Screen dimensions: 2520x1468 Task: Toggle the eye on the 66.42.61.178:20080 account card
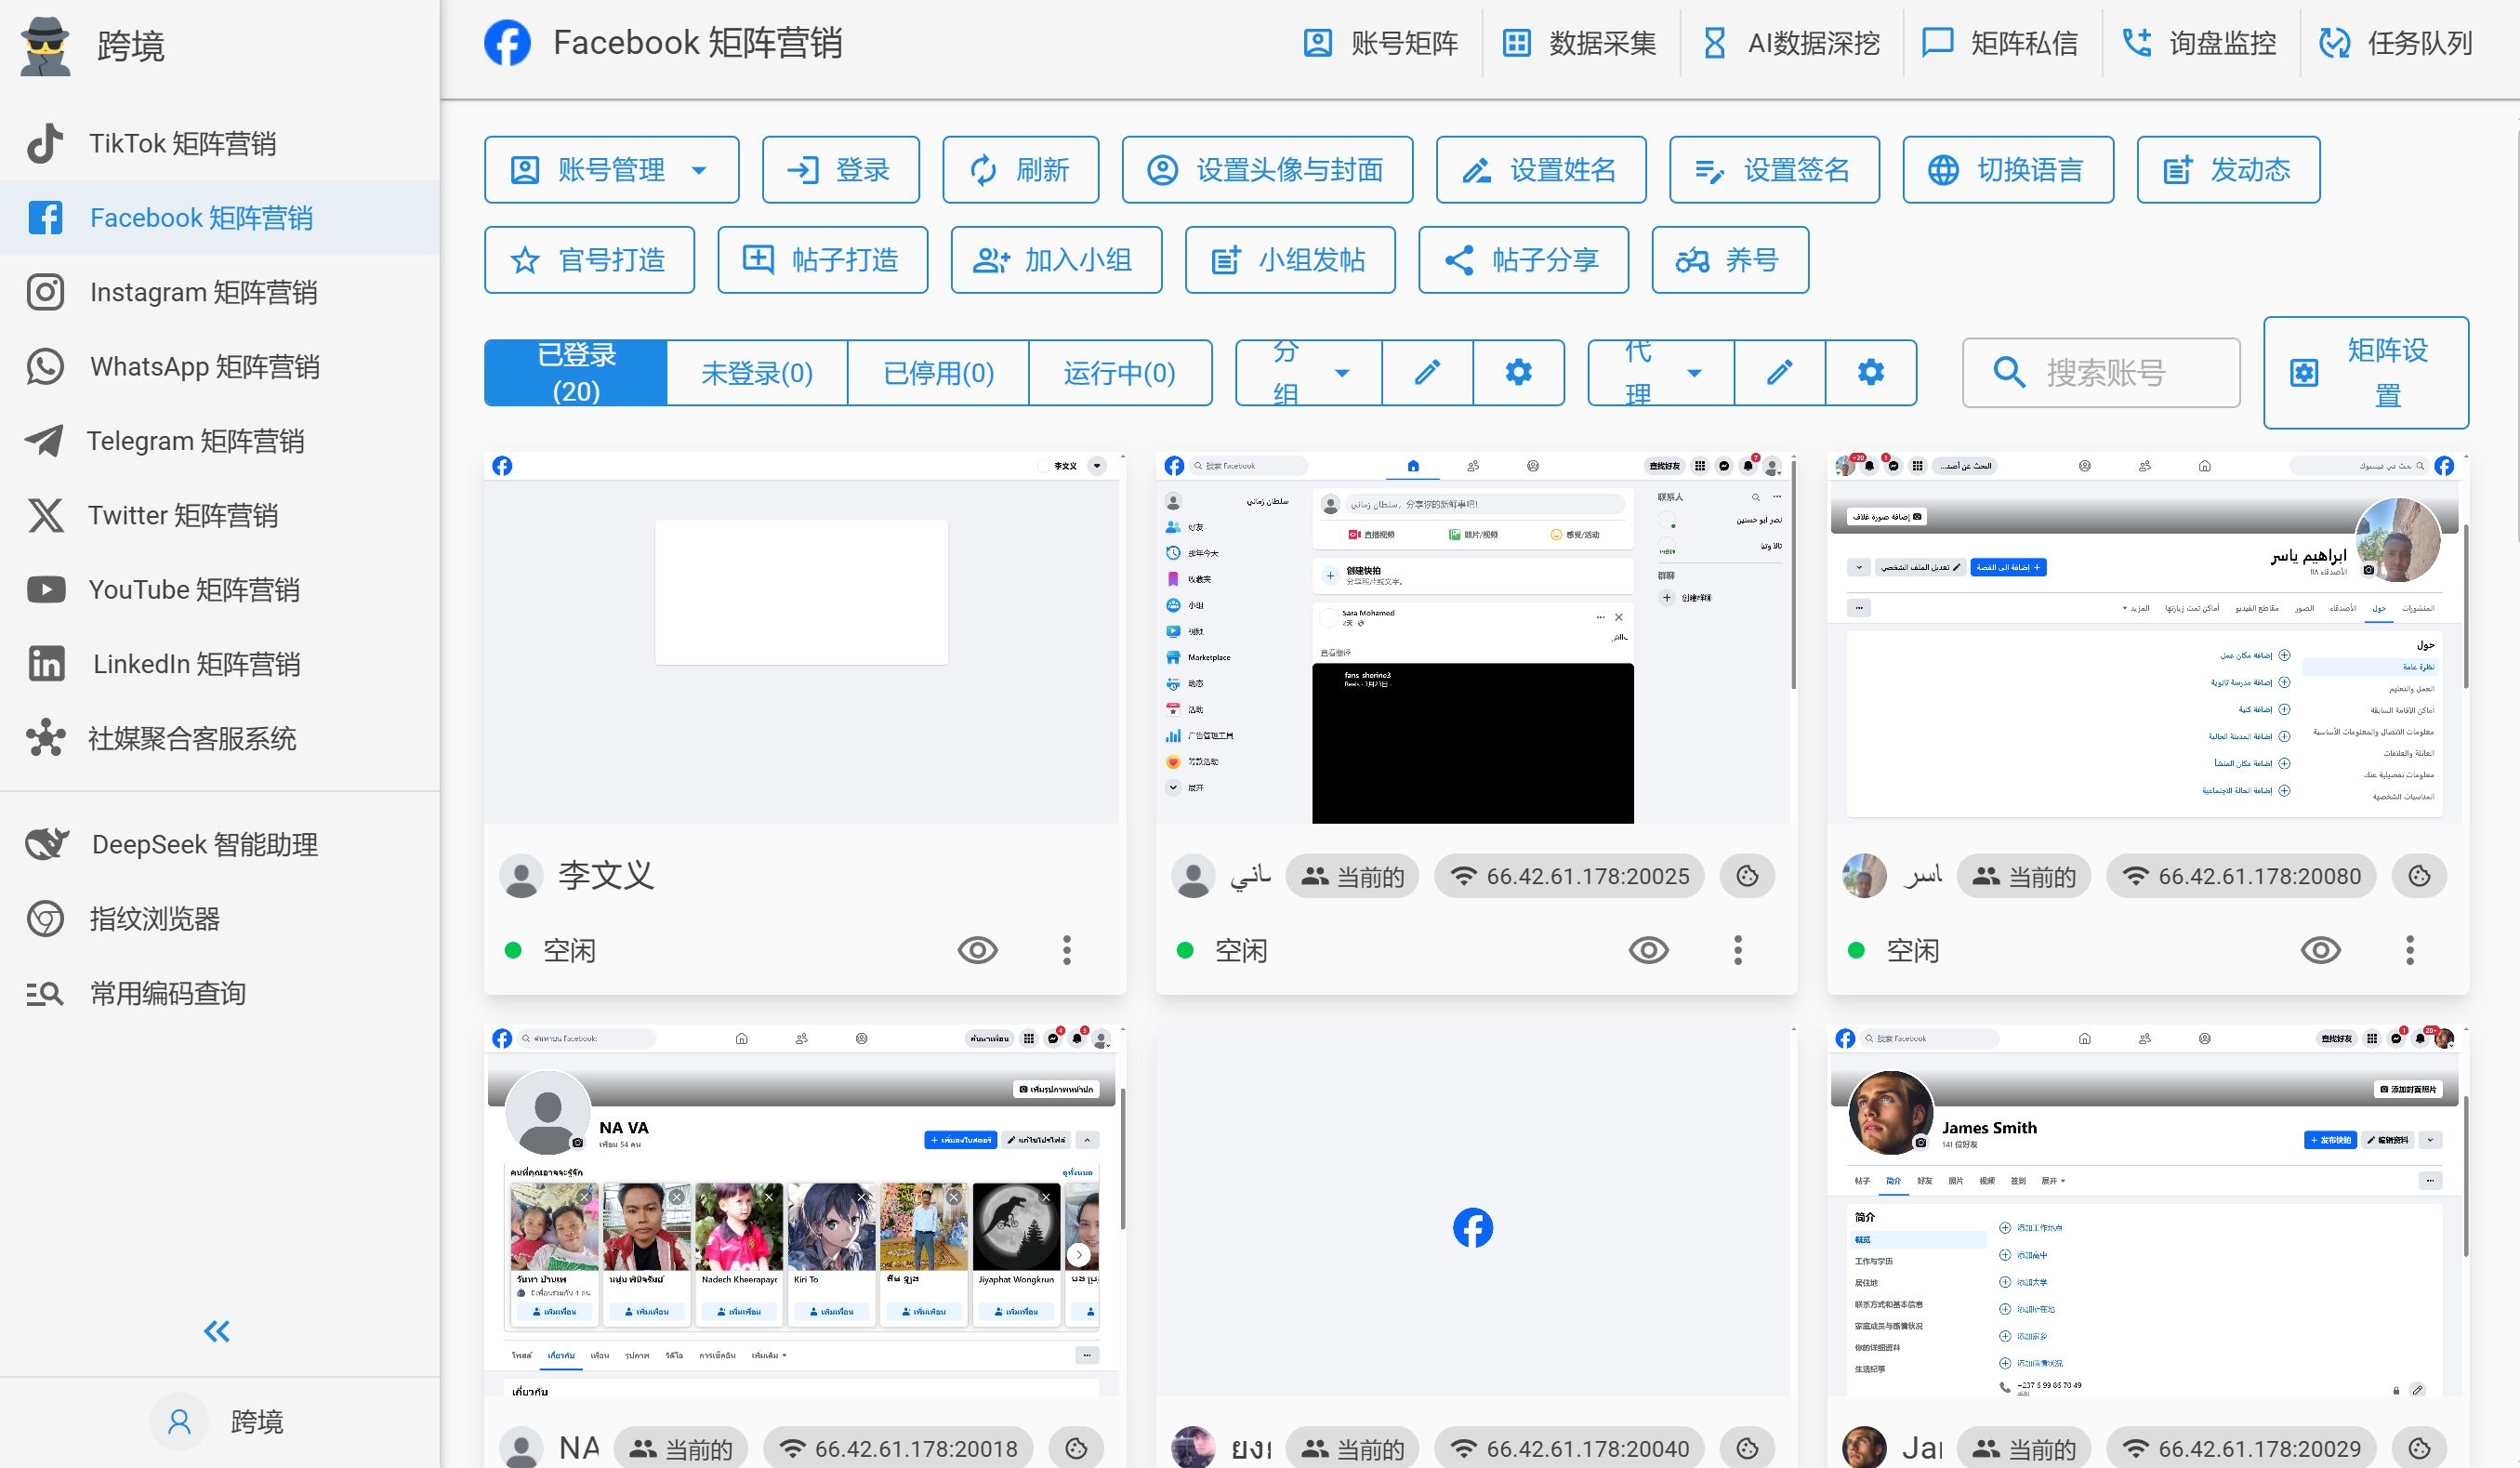pos(2321,950)
